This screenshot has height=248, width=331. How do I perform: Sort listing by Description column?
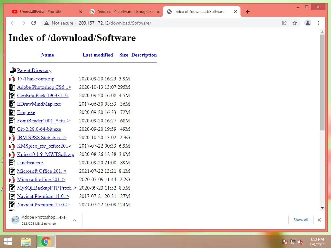tap(144, 55)
